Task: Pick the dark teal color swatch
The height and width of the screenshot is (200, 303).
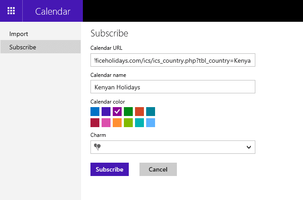Action: pyautogui.click(x=151, y=112)
